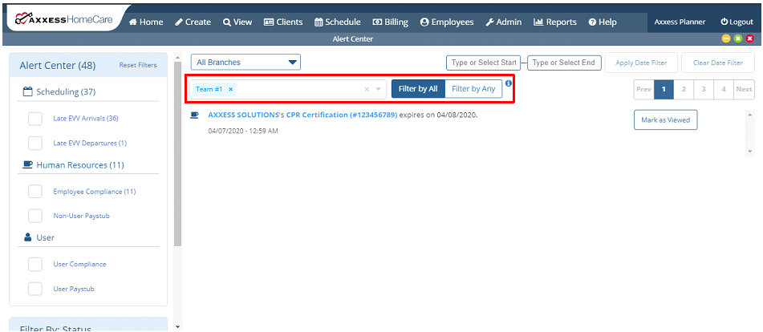Jump to page 3
The height and width of the screenshot is (332, 763).
(x=704, y=90)
